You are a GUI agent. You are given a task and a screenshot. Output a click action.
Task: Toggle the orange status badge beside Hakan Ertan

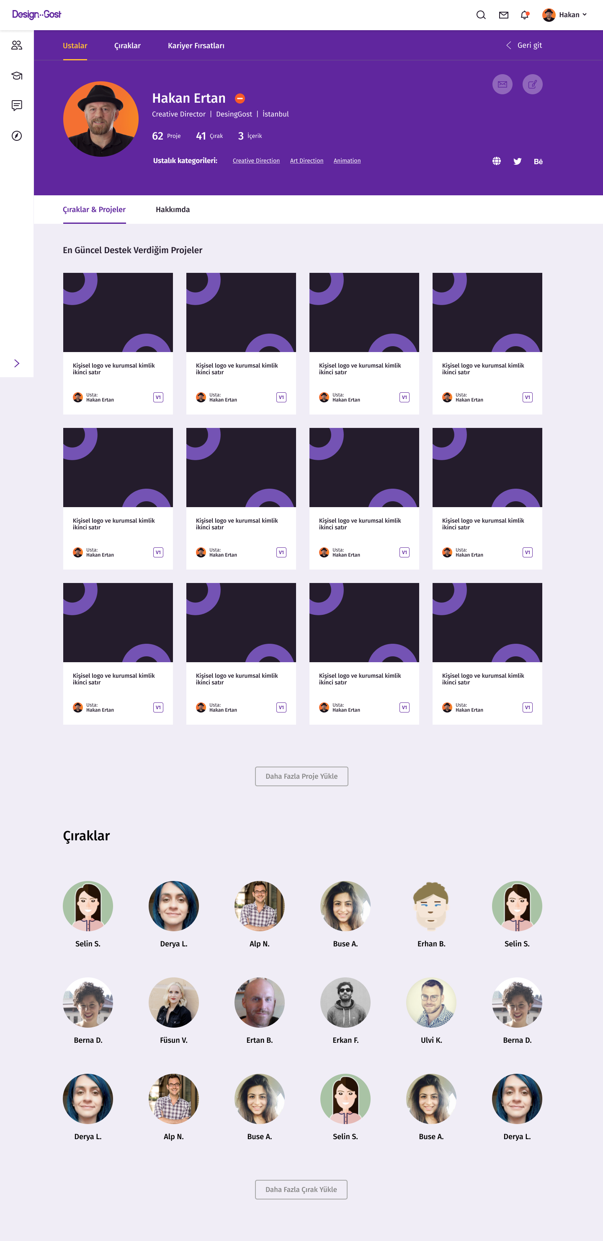point(240,98)
